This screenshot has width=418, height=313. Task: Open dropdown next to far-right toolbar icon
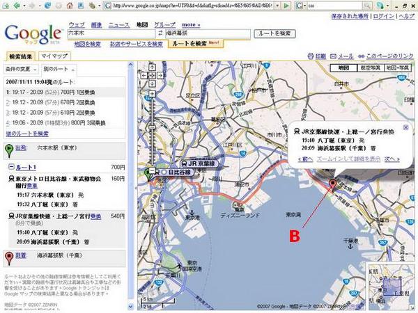[388, 6]
